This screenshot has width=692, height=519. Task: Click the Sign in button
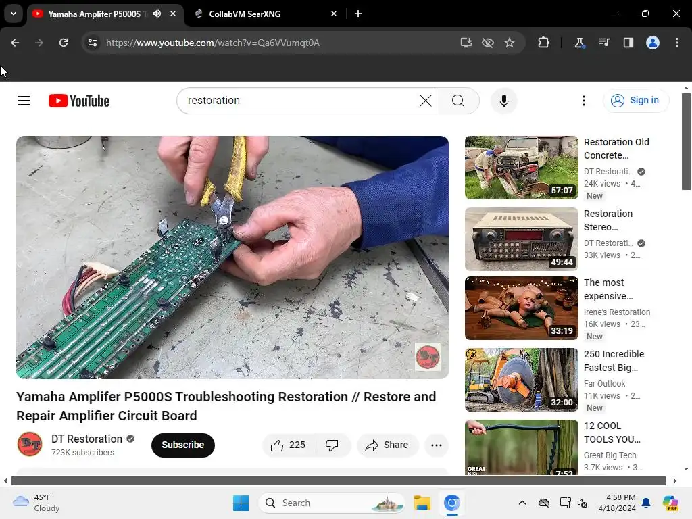[x=636, y=101]
